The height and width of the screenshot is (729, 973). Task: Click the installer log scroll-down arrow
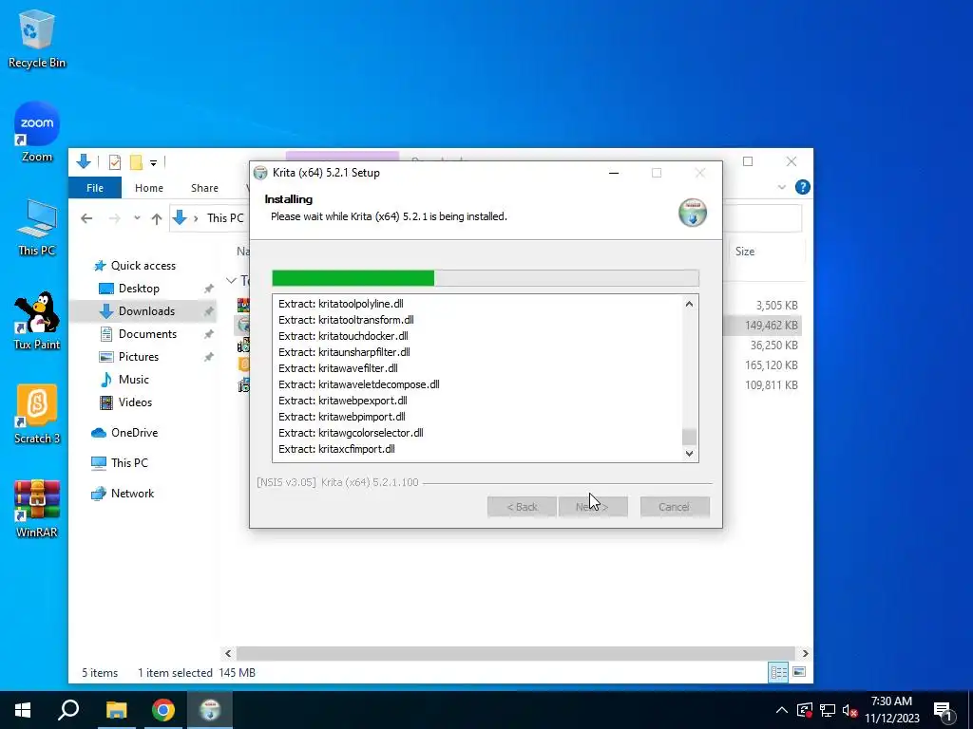tap(689, 454)
